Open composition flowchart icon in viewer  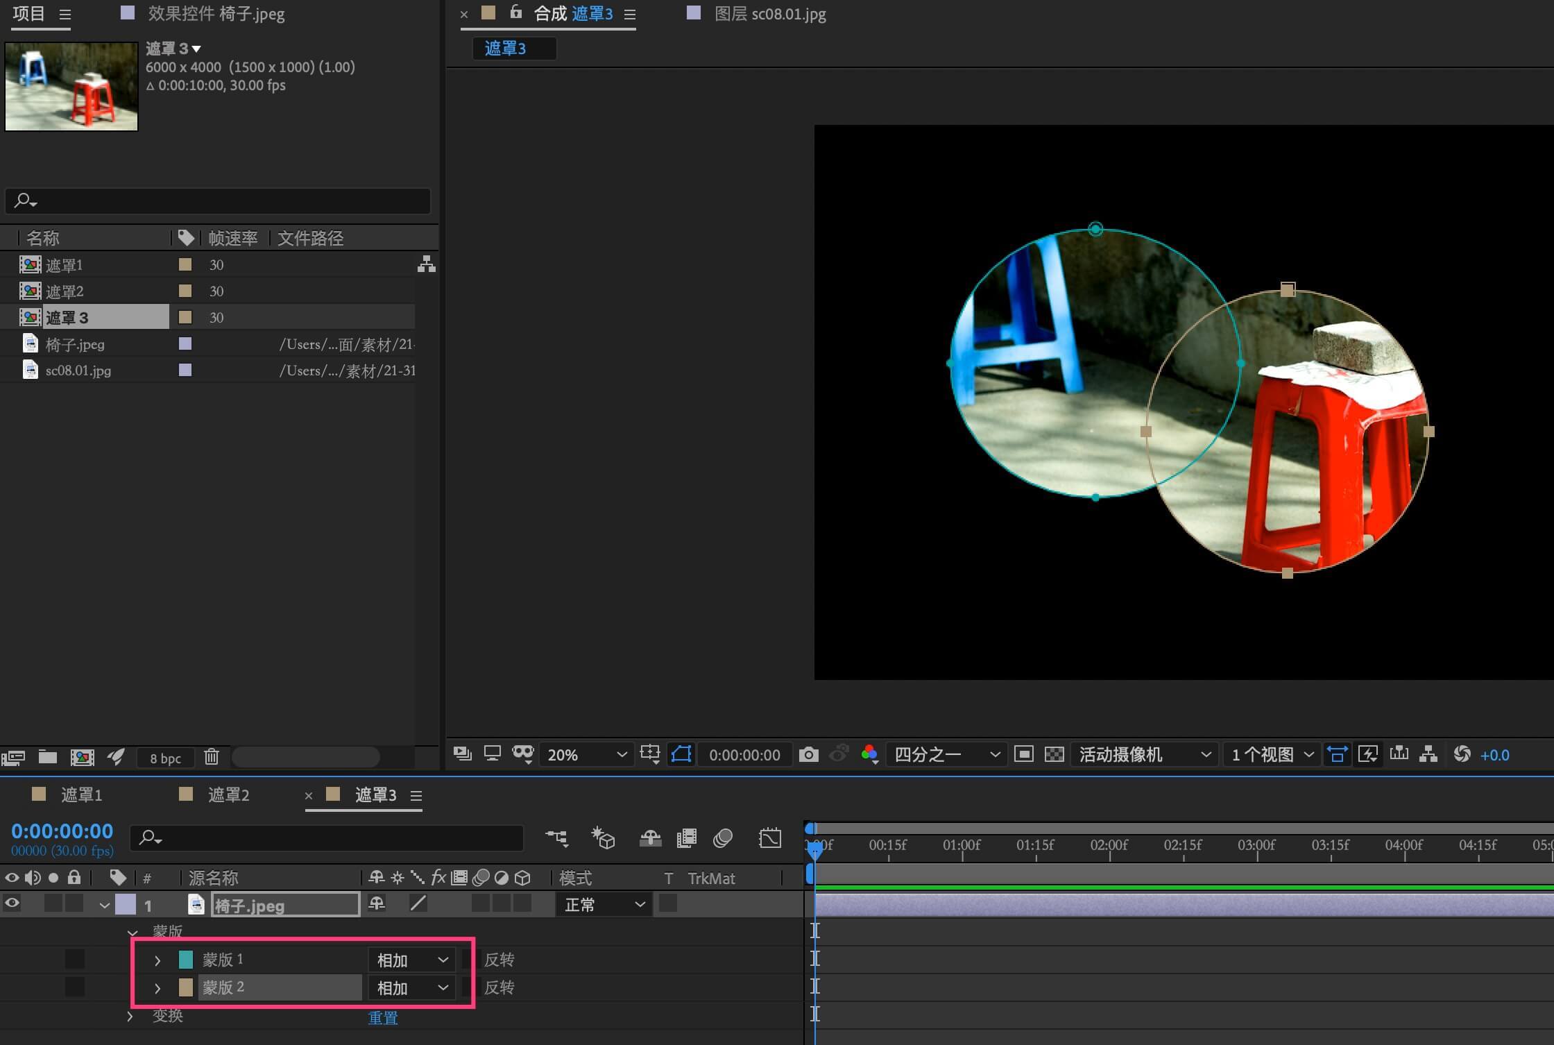(x=1428, y=754)
